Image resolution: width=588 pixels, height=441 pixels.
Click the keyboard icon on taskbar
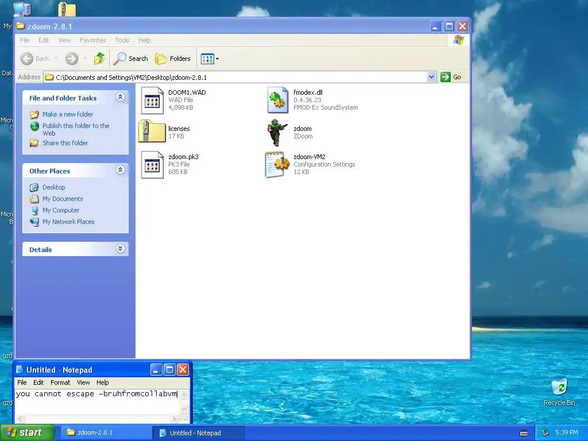point(524,433)
